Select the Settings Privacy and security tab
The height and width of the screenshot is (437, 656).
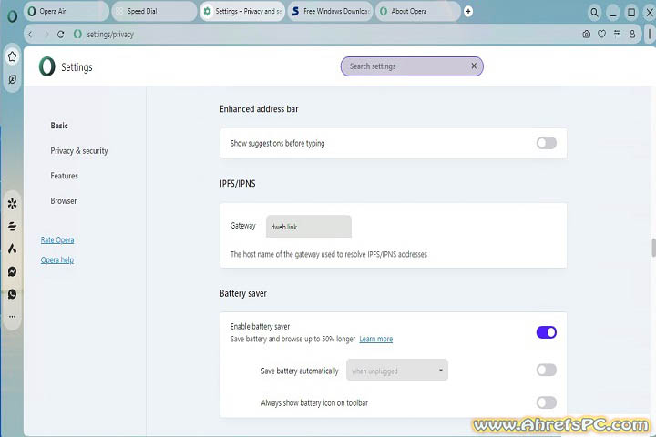tap(241, 11)
